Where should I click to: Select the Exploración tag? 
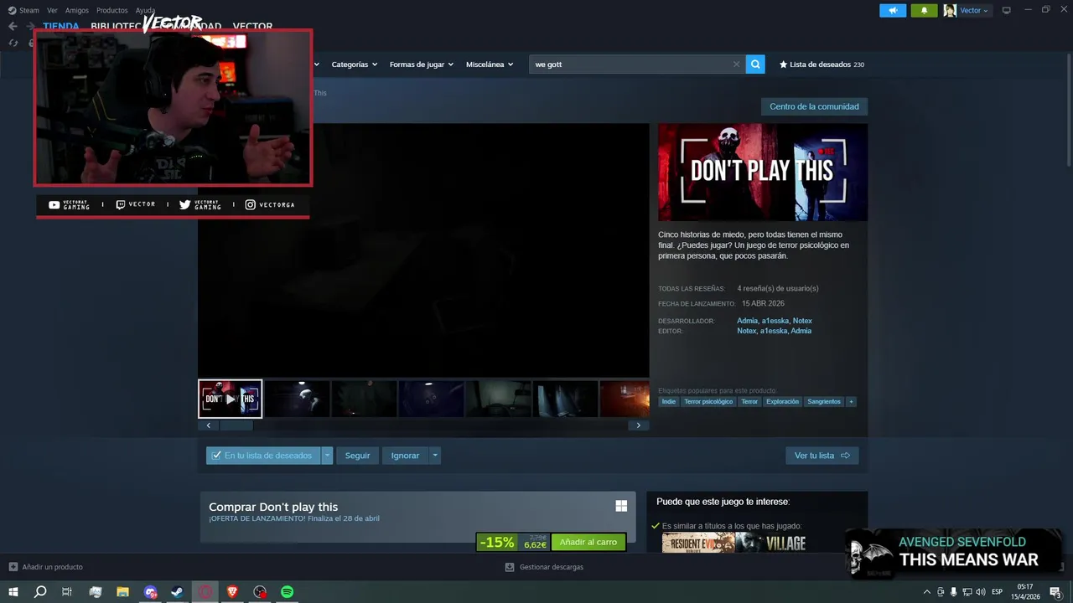(783, 402)
